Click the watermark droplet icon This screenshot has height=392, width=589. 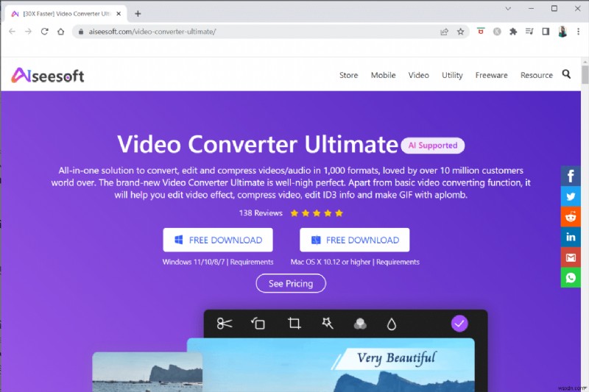click(392, 324)
